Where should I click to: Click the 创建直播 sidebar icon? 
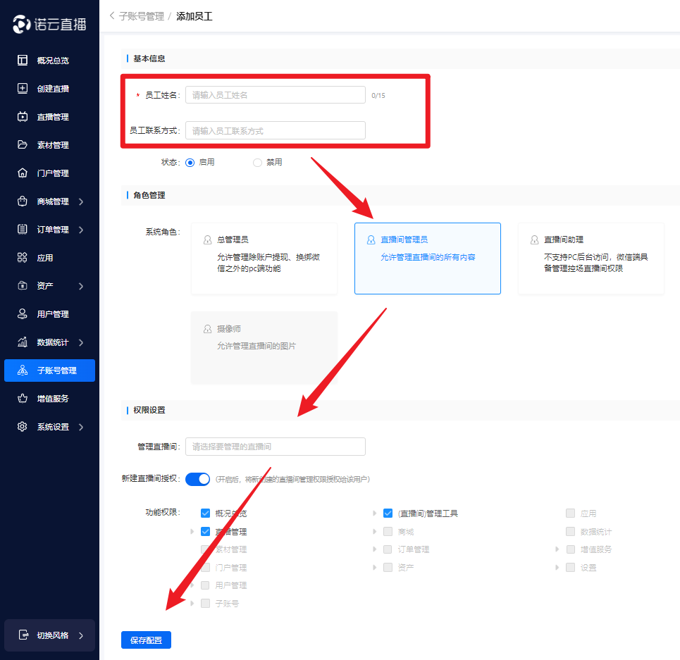23,89
